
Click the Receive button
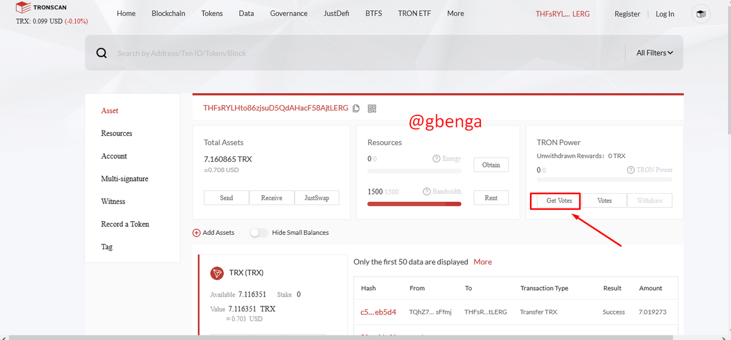[x=272, y=198]
